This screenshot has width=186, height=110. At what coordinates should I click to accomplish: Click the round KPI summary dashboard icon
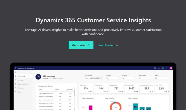(38, 77)
